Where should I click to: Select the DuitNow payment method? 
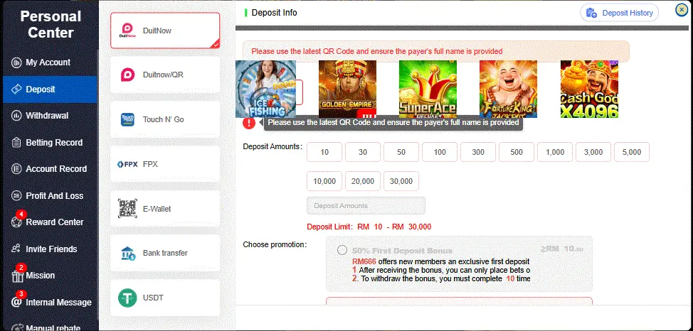pyautogui.click(x=165, y=31)
